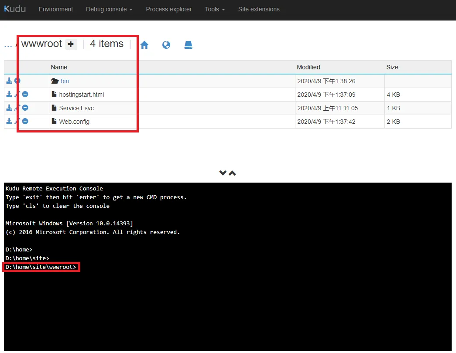This screenshot has width=456, height=353.
Task: Click the 1 KB size of Service1.svc
Action: pos(393,108)
